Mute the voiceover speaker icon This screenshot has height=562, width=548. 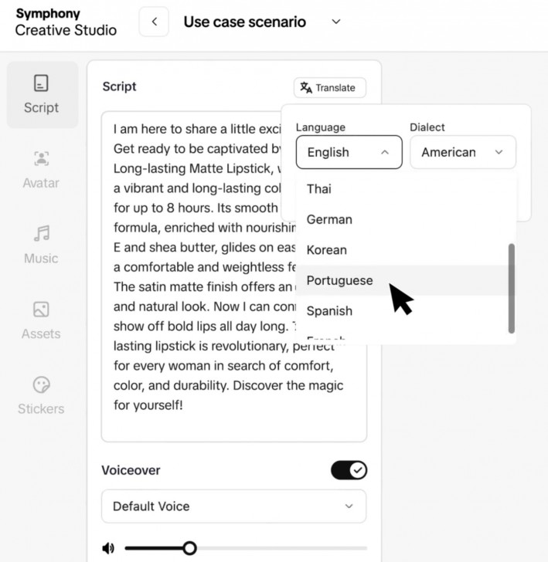point(108,549)
